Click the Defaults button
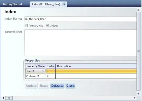This screenshot has height=101, width=142. tap(57, 86)
